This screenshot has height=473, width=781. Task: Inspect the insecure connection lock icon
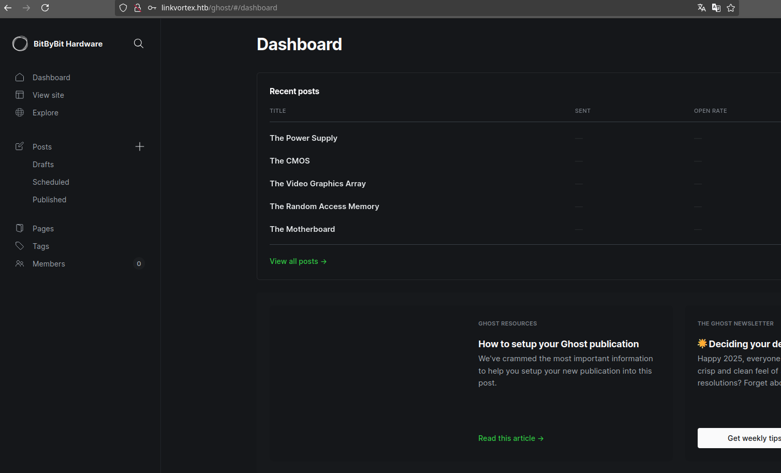click(x=138, y=8)
